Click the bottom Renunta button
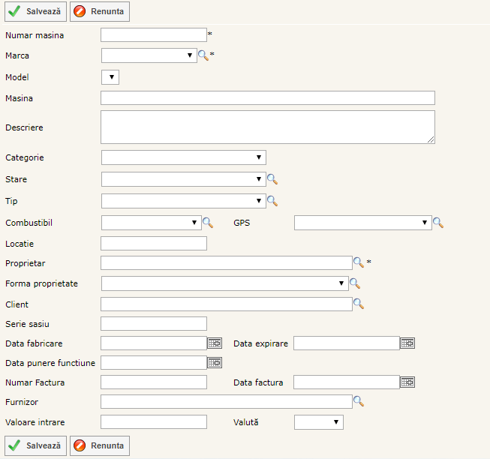490x459 pixels. (100, 445)
